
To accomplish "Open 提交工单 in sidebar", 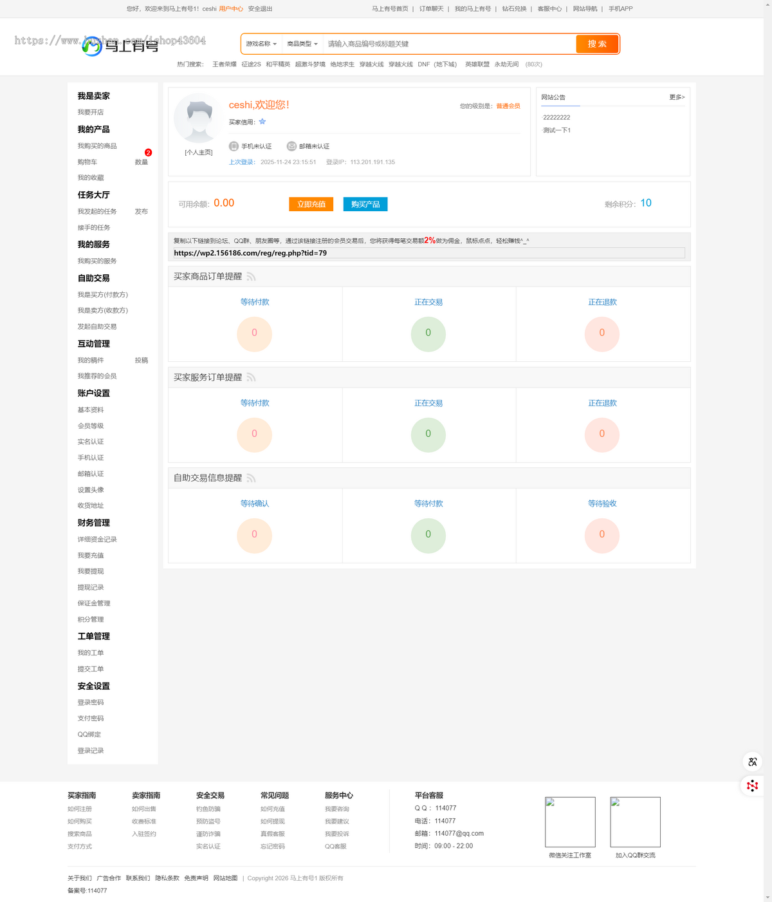I will 91,669.
